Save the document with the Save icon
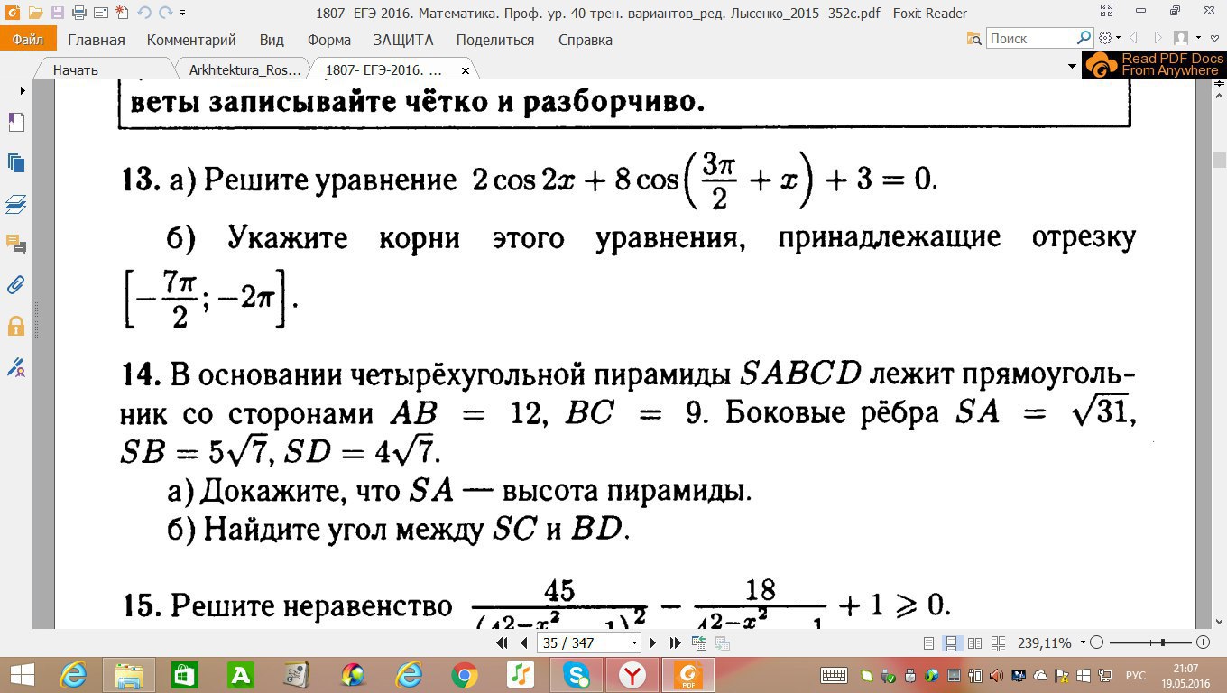The height and width of the screenshot is (693, 1227). (57, 12)
